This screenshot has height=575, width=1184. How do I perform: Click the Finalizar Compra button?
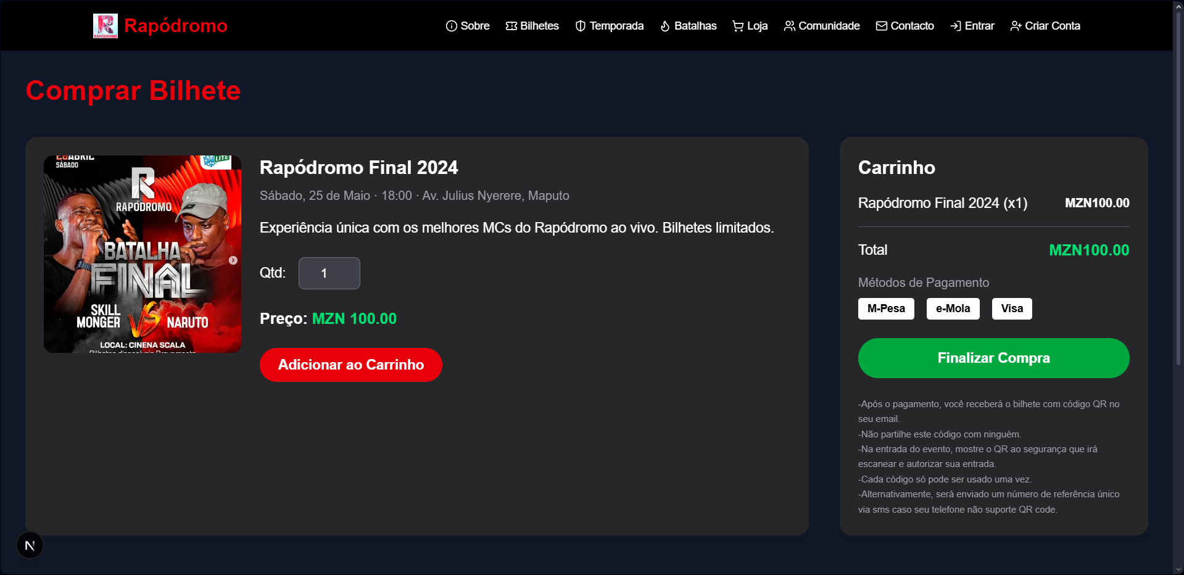tap(993, 358)
